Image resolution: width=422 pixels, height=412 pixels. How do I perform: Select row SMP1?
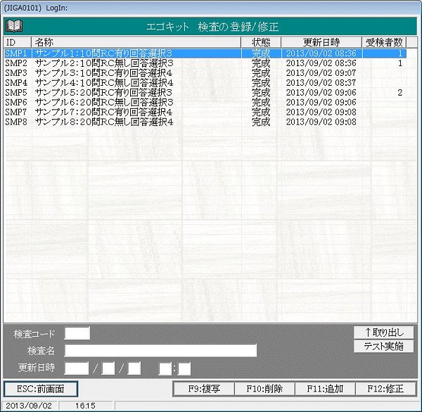[x=205, y=53]
